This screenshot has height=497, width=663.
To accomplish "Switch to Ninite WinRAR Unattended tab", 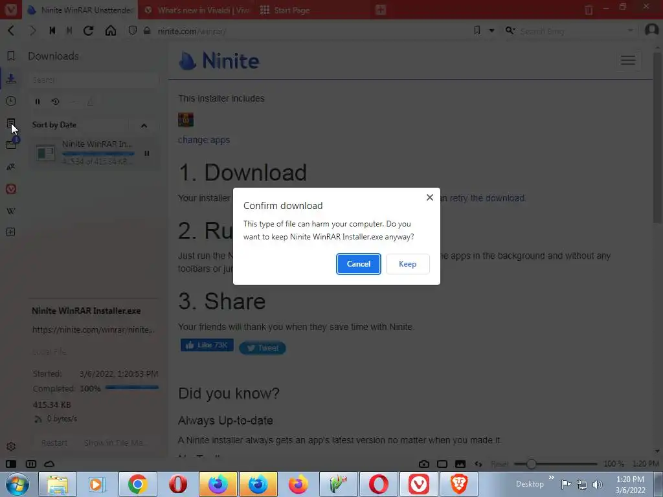I will [80, 10].
